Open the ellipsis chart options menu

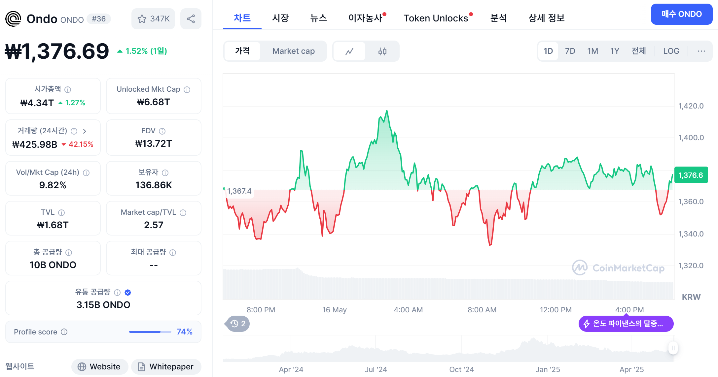(x=701, y=51)
